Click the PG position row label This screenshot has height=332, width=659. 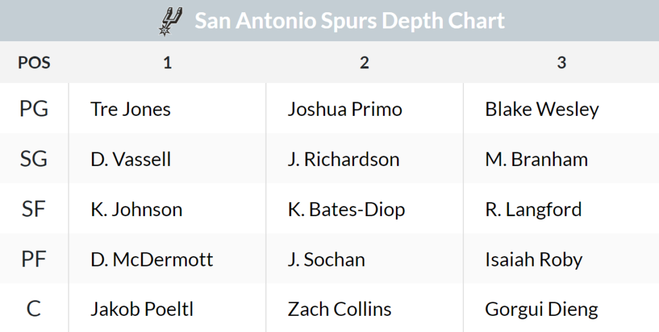[34, 109]
